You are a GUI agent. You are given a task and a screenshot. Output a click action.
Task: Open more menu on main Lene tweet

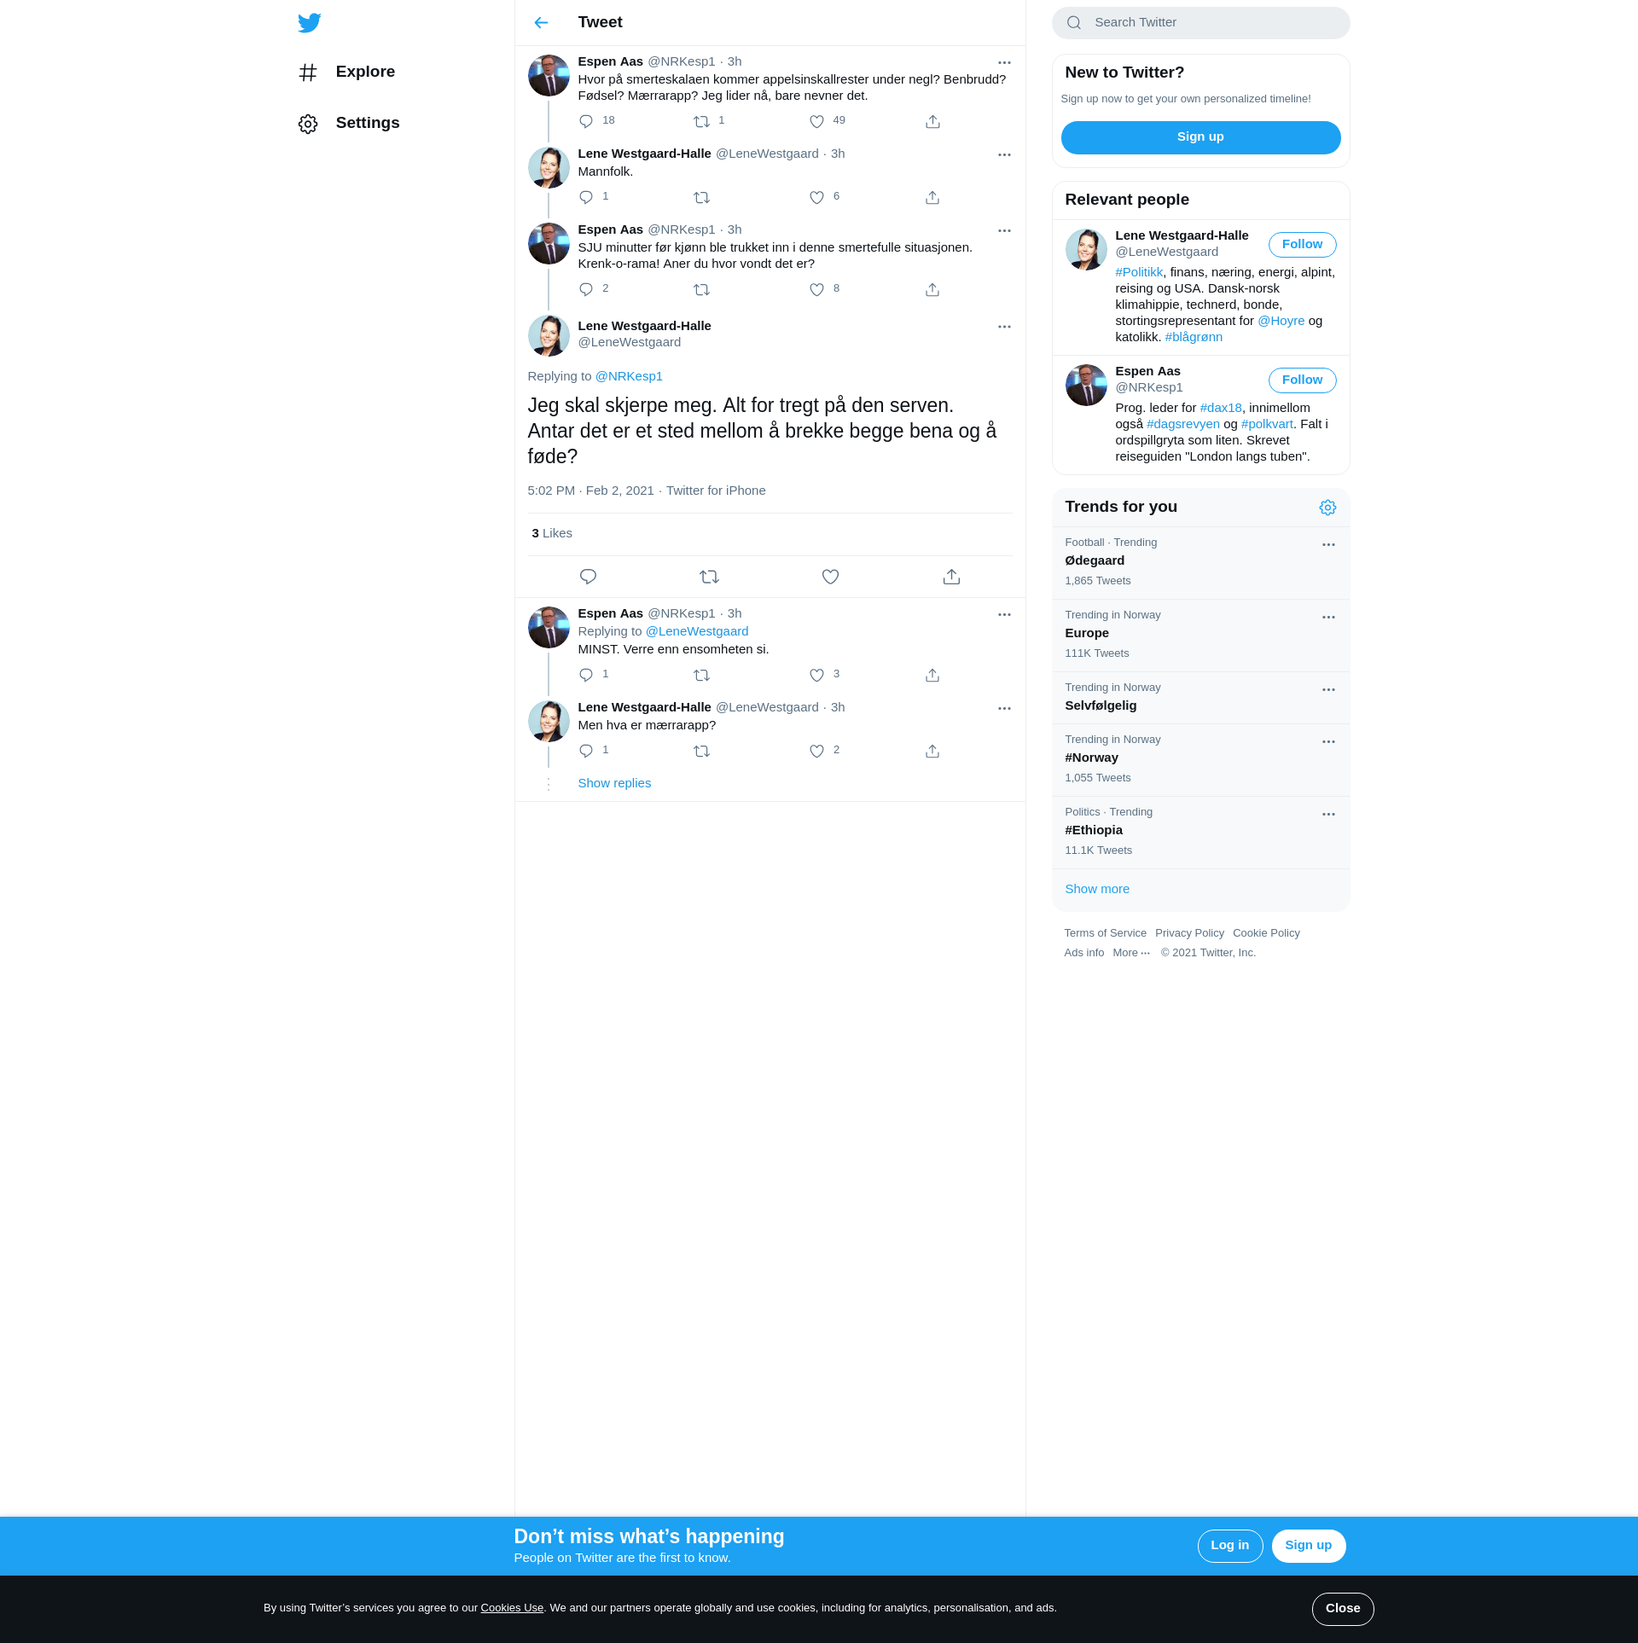pos(1004,327)
